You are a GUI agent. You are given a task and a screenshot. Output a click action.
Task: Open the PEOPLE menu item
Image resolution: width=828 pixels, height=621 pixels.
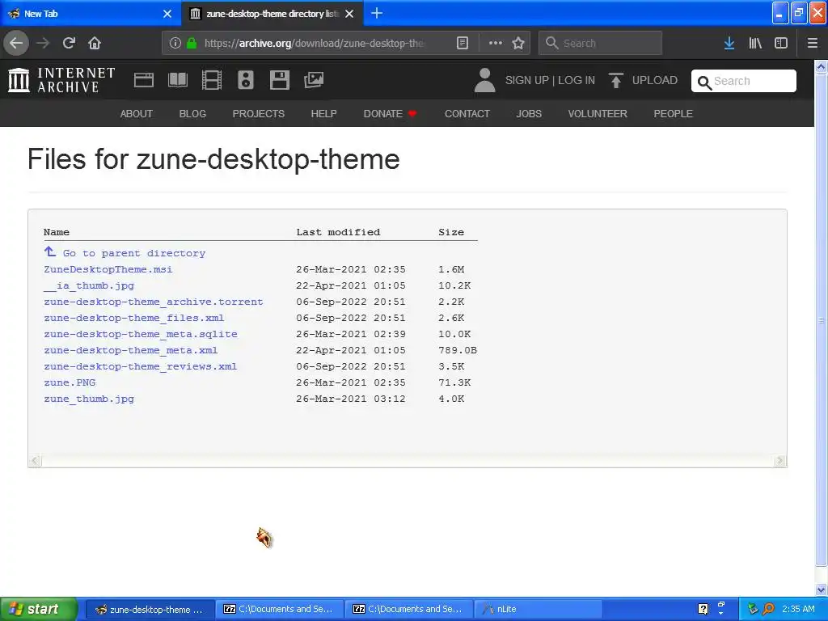[x=673, y=113]
